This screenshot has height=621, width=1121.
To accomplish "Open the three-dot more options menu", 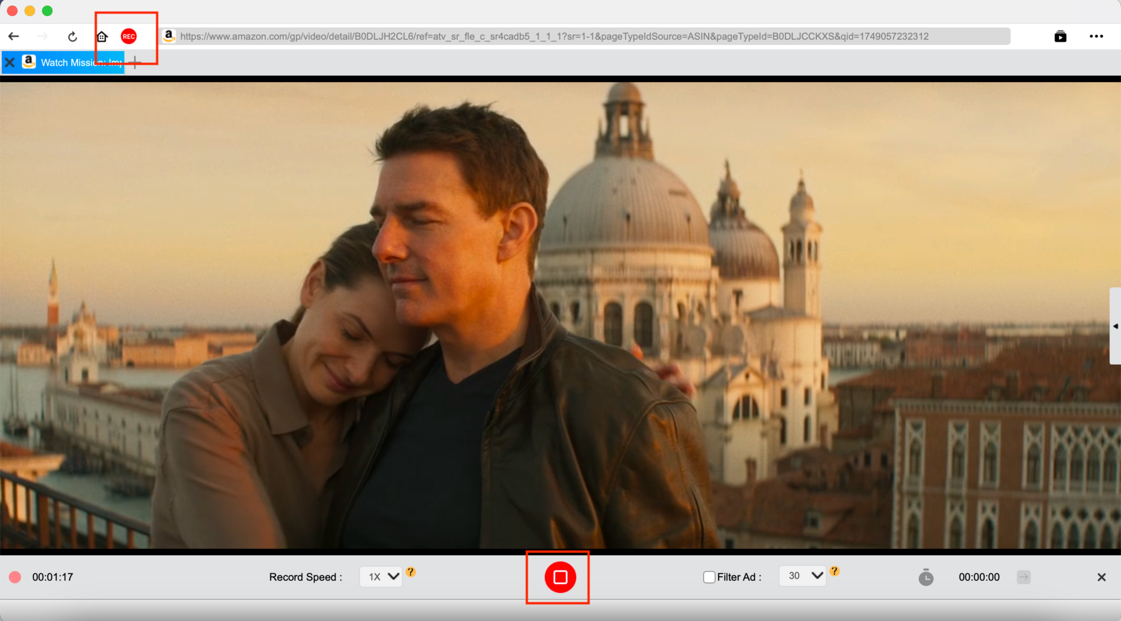I will coord(1096,36).
